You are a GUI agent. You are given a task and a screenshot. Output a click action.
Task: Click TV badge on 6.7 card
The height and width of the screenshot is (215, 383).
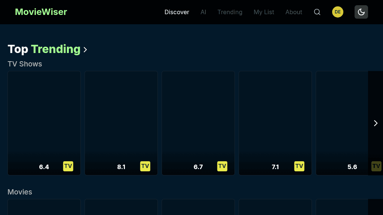click(x=222, y=166)
